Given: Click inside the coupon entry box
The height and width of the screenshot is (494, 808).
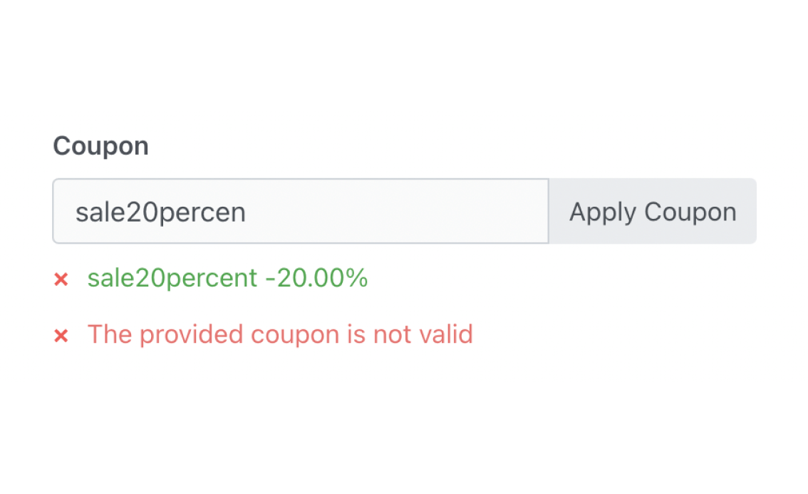Looking at the screenshot, I should point(300,212).
